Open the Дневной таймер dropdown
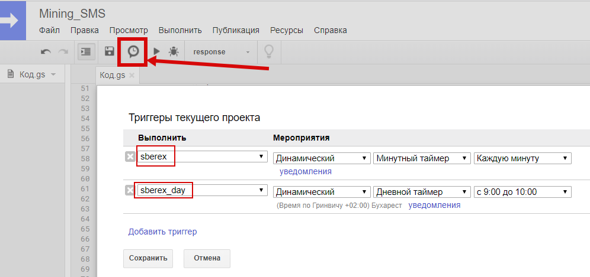 (x=422, y=192)
